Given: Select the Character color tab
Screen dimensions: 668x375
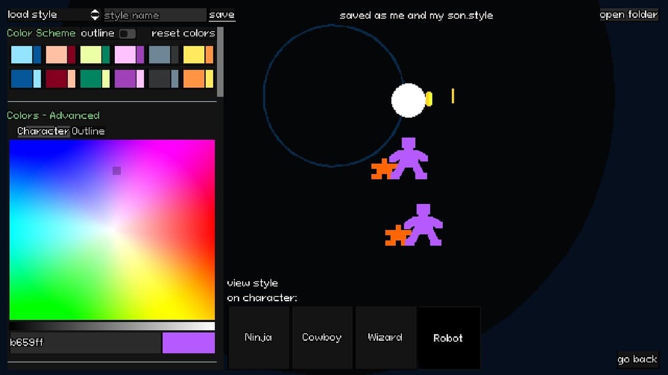Looking at the screenshot, I should click(43, 131).
